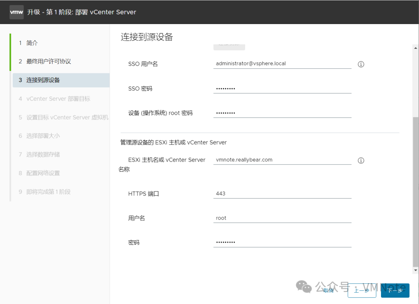Focus the 设备 root 密码 field

click(x=282, y=113)
